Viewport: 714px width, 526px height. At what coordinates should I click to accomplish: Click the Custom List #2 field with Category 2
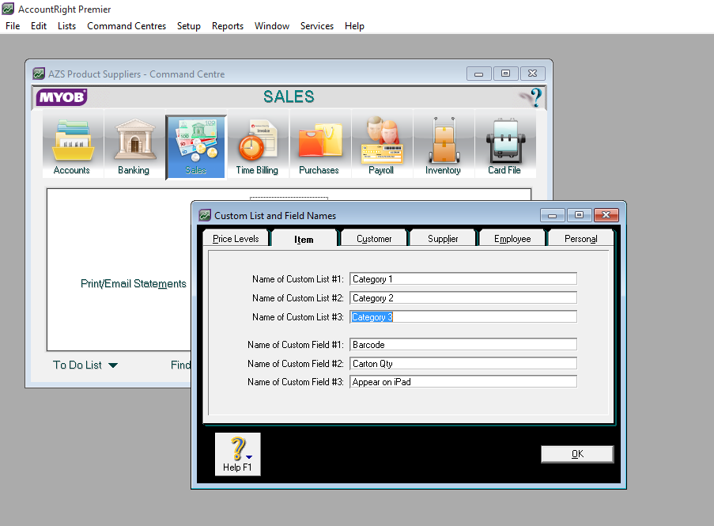[x=463, y=298]
